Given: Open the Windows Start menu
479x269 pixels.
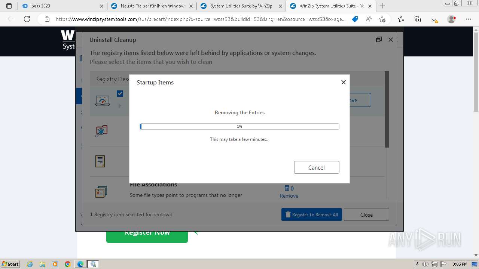Looking at the screenshot, I should pyautogui.click(x=10, y=264).
